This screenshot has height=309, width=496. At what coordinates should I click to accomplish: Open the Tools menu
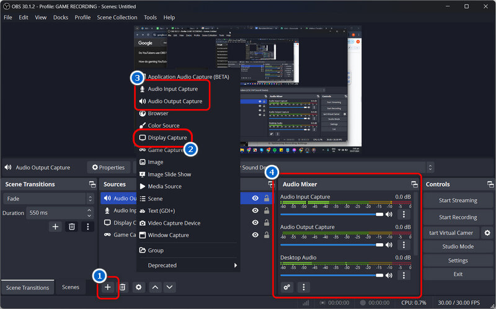pos(150,17)
